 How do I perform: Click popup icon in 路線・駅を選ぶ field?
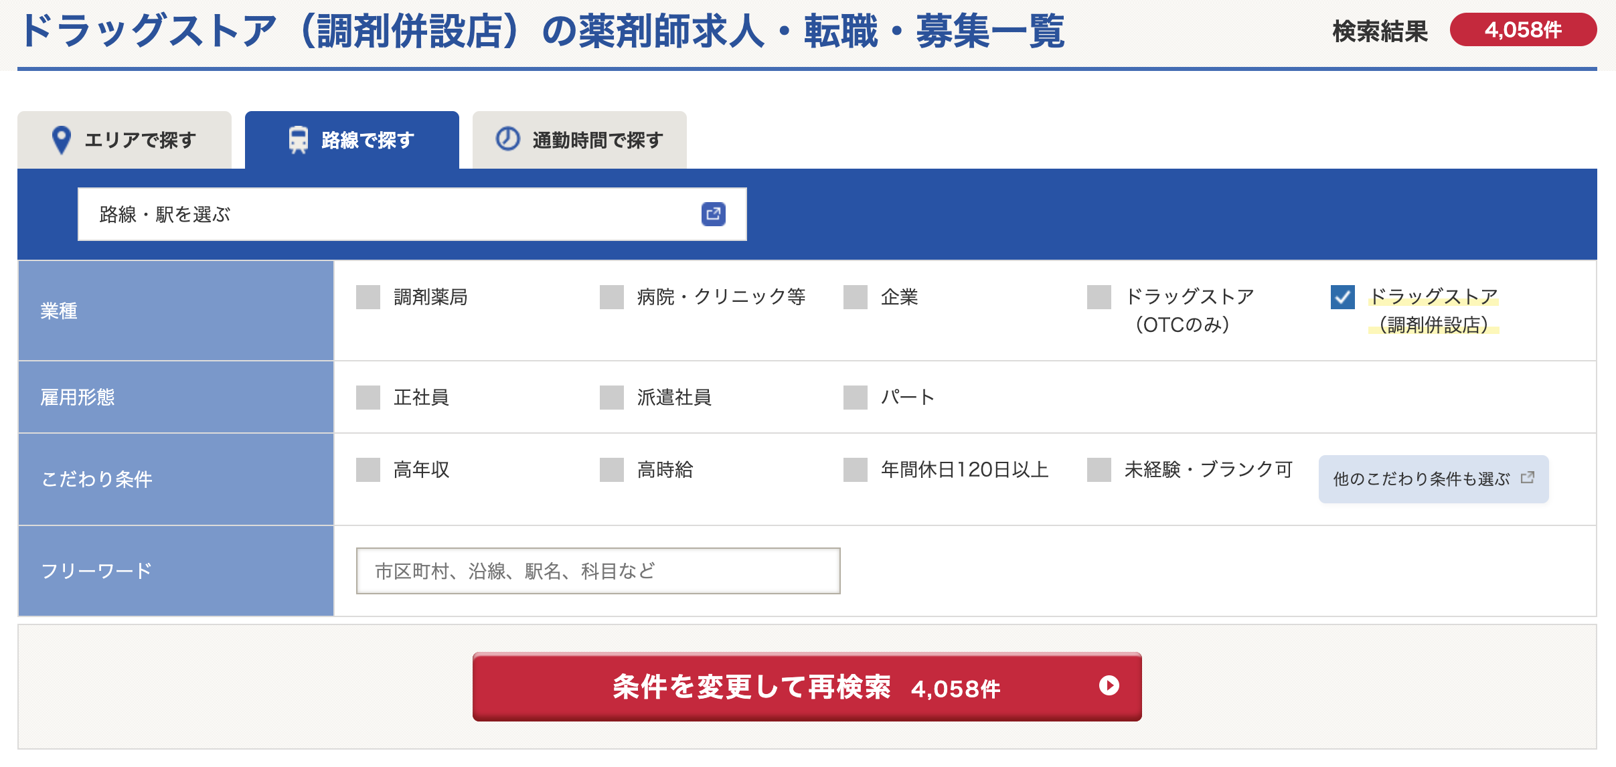713,214
